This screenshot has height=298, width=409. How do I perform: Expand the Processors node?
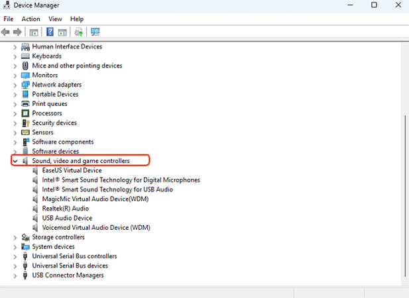15,114
